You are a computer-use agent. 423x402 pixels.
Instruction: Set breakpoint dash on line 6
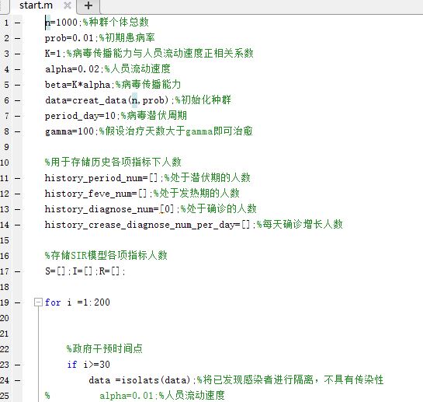(18, 101)
